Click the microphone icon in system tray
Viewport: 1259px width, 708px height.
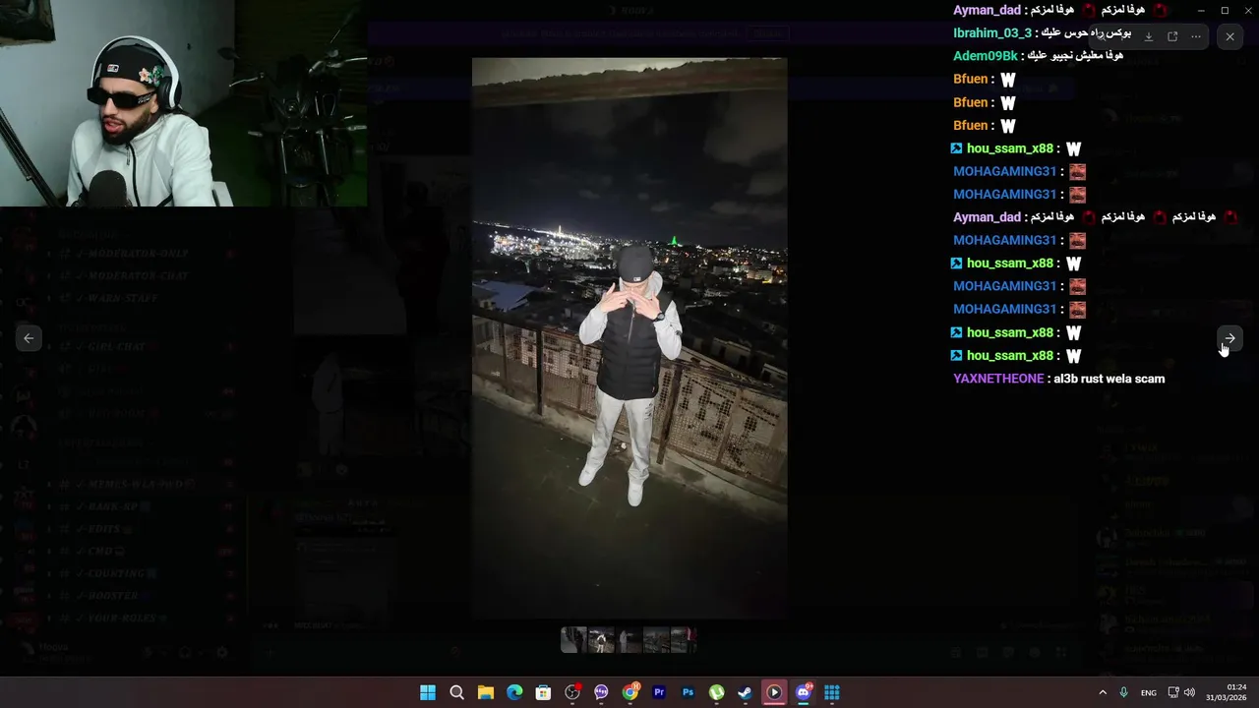1123,692
